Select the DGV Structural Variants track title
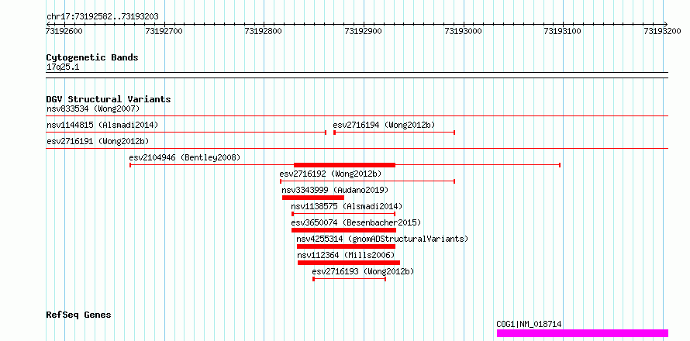 tap(109, 99)
